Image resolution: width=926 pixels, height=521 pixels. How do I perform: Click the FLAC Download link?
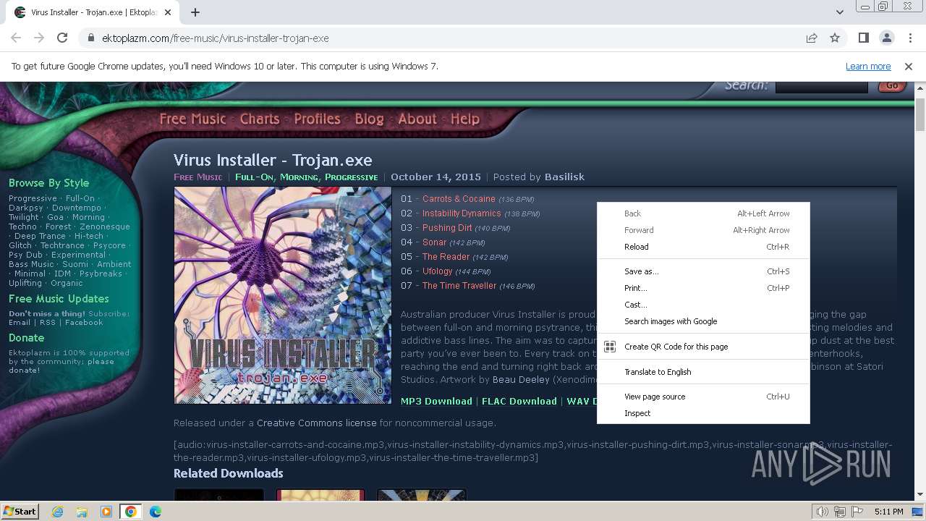[519, 402]
